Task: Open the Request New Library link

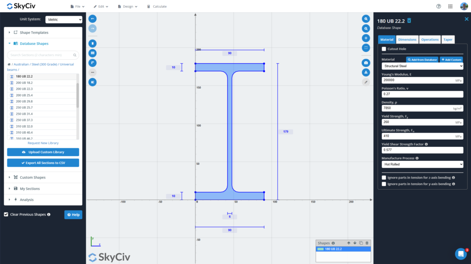Action: (43, 143)
